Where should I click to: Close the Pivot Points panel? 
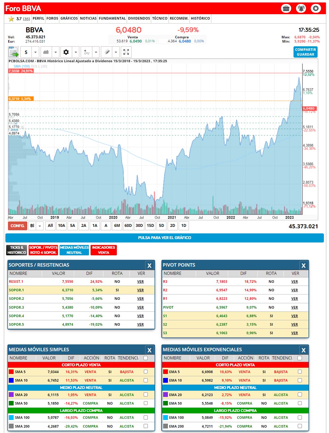(x=303, y=265)
